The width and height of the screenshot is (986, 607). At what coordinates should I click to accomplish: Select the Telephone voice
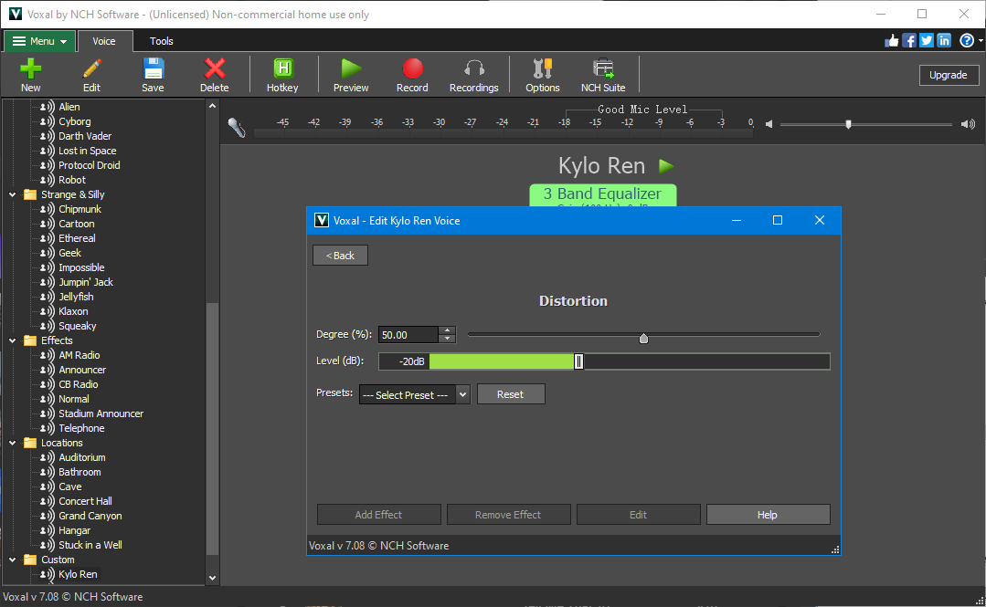pos(81,428)
